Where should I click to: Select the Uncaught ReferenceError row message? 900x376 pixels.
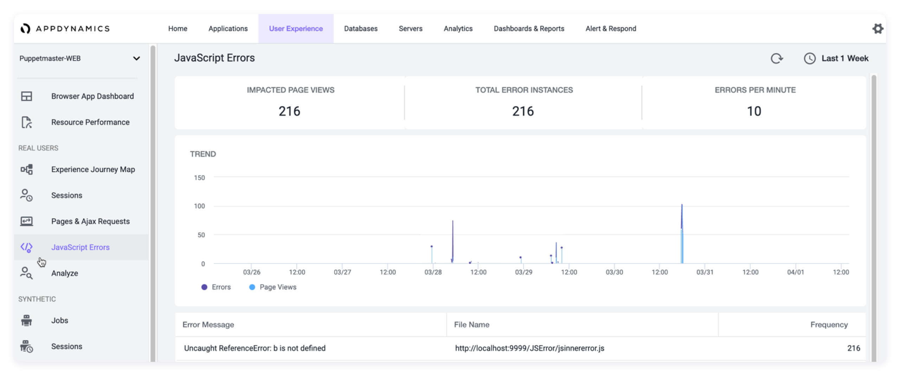[255, 348]
